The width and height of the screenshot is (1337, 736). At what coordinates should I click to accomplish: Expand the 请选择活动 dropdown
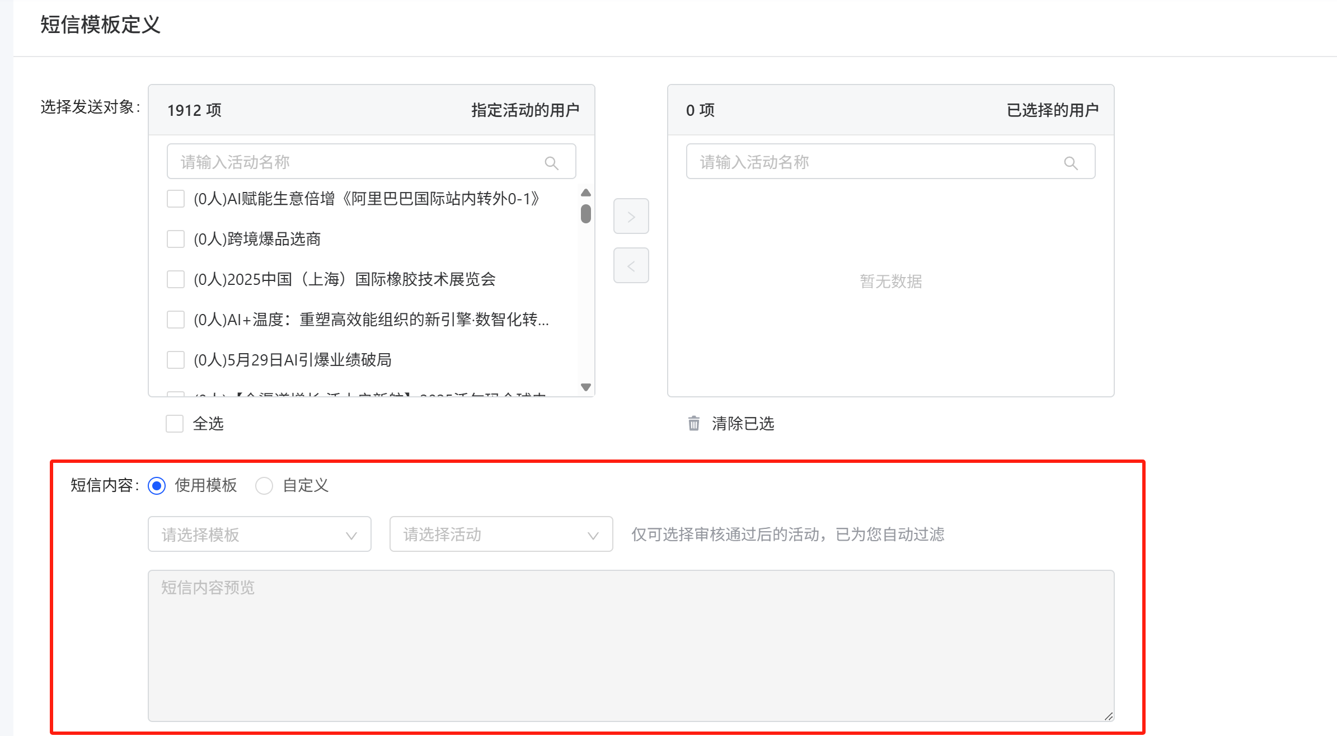[x=501, y=535]
